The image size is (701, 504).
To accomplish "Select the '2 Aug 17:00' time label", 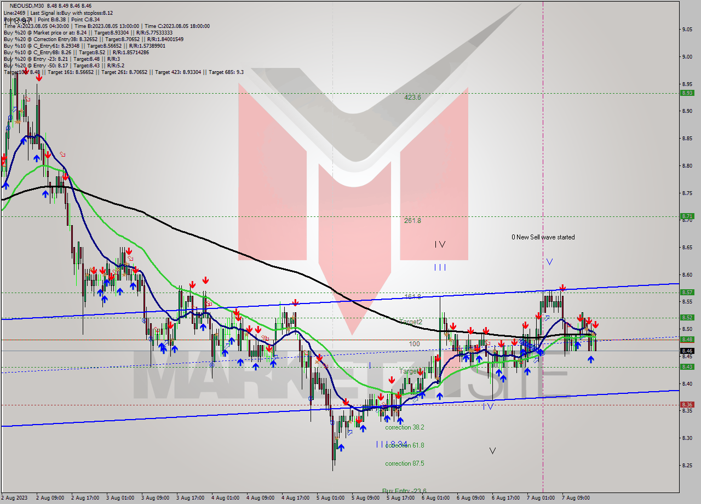I will (85, 498).
